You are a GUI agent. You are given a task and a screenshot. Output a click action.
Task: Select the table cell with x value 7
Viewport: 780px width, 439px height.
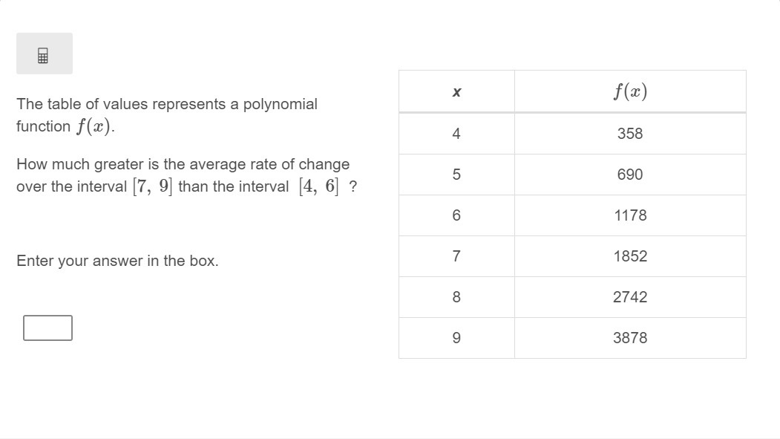click(456, 256)
